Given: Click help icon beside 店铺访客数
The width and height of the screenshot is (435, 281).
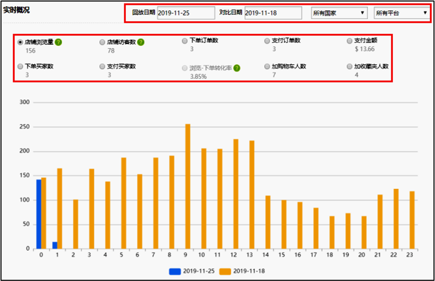Looking at the screenshot, I should tap(141, 42).
